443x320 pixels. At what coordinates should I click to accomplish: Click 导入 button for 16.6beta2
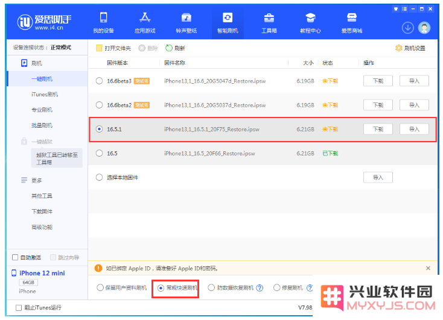pyautogui.click(x=414, y=105)
